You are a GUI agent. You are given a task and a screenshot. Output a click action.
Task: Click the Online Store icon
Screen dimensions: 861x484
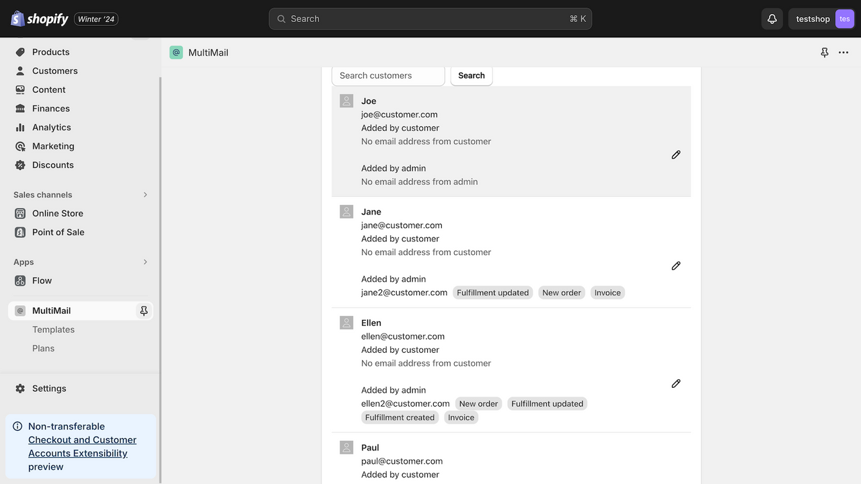tap(20, 213)
